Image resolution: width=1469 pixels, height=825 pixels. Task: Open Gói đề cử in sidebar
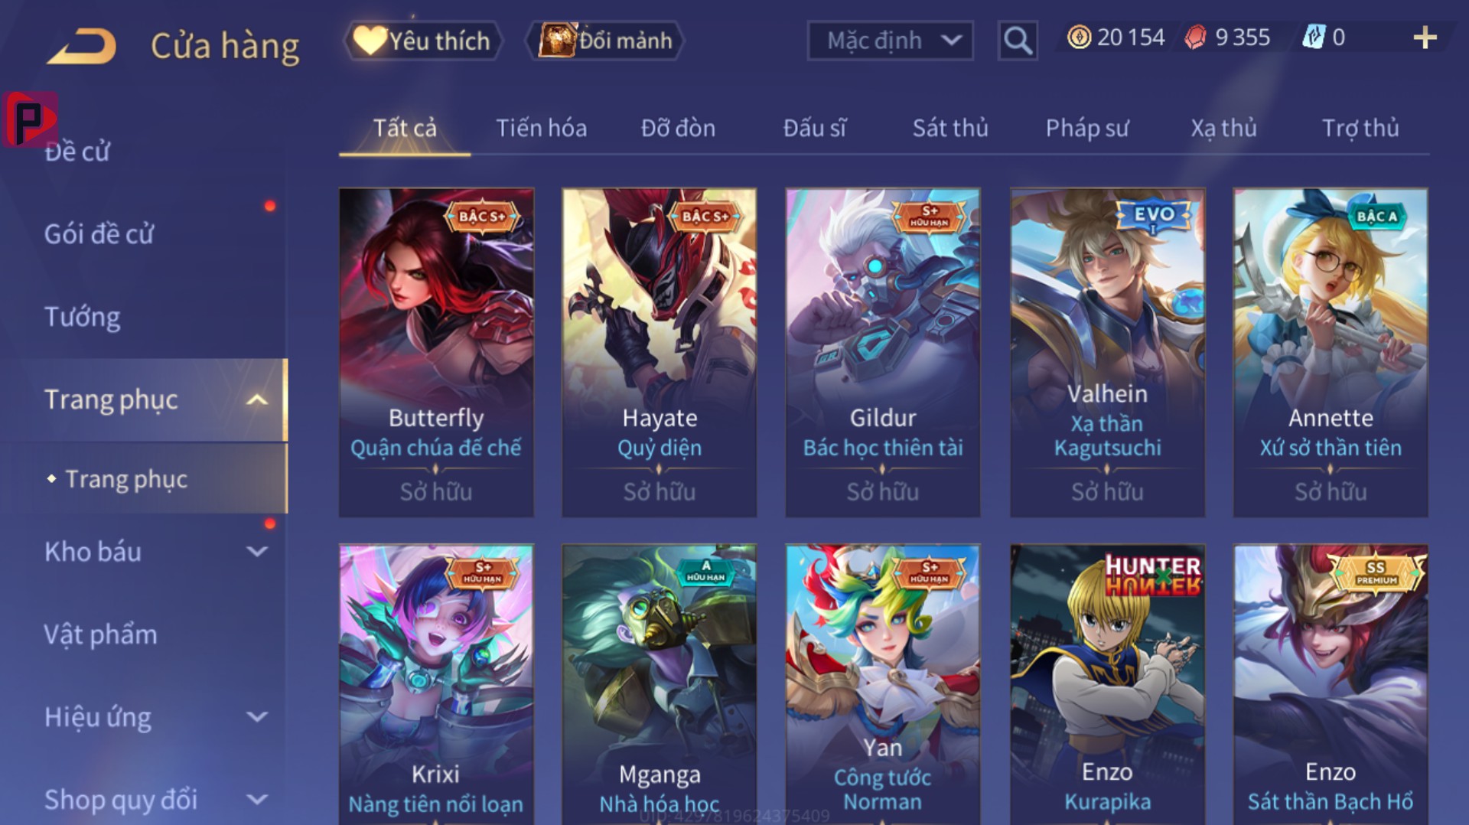click(x=99, y=234)
